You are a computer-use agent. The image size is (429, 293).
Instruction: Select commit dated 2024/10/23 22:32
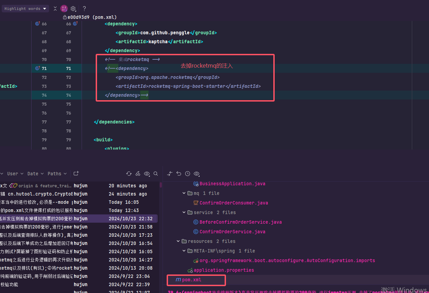79,219
